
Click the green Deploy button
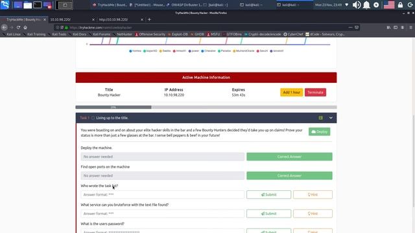pos(319,131)
